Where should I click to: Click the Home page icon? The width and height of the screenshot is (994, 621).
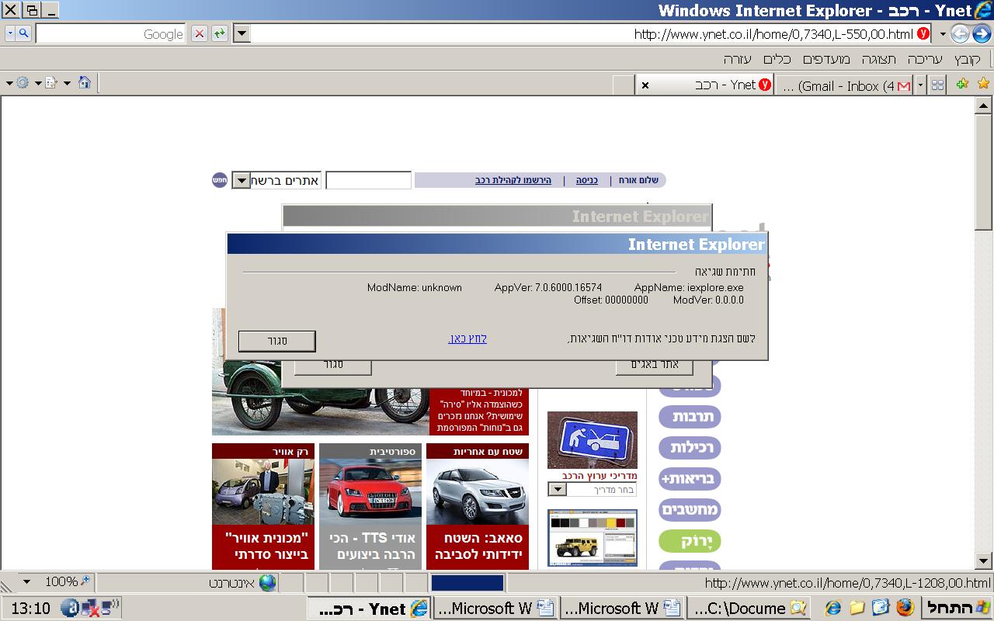tap(85, 82)
